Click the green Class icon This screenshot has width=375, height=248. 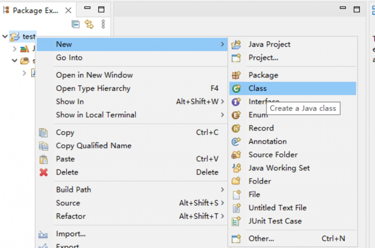click(x=236, y=89)
